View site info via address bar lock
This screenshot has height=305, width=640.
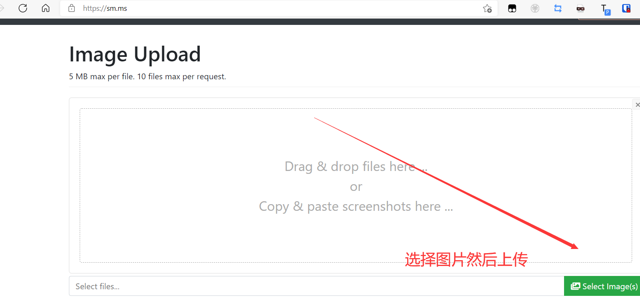click(71, 8)
